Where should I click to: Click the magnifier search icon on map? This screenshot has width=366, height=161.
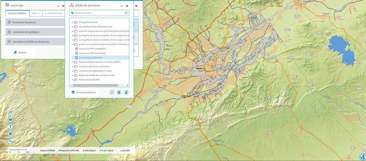(x=10, y=141)
